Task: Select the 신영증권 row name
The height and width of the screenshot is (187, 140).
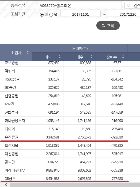Action: 11,96
